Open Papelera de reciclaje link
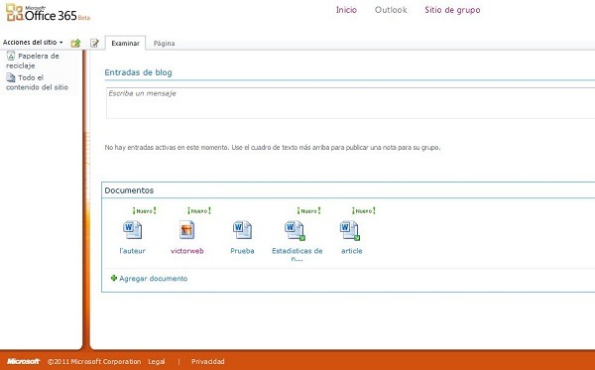The height and width of the screenshot is (370, 595). pos(33,61)
